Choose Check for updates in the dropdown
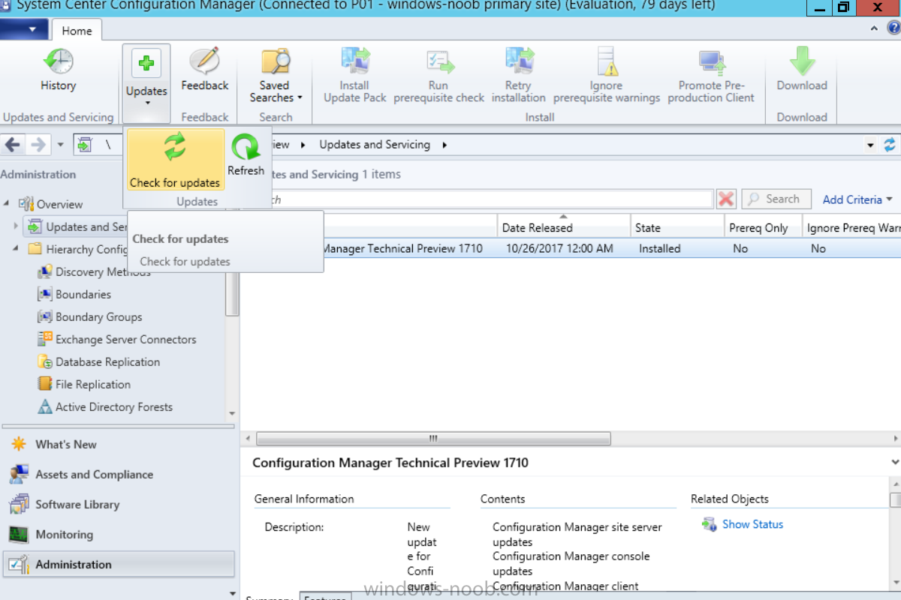 (175, 160)
